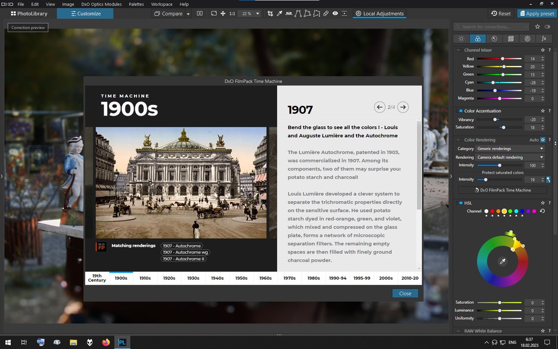Switch to the PhotoLibrary tab
558x349 pixels.
tap(29, 14)
